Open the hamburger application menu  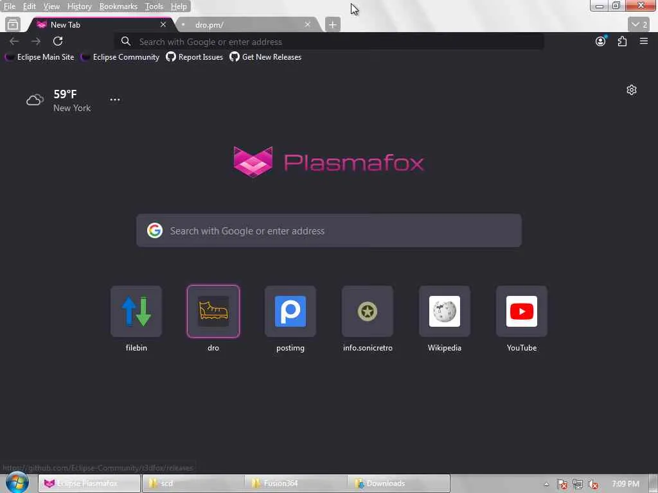(x=644, y=41)
